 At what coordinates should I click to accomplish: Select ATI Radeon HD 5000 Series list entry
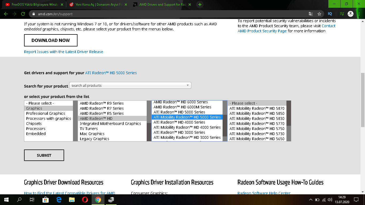coord(187,112)
